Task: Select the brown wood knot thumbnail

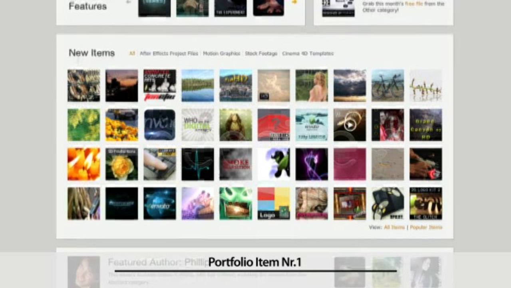Action: 312,203
